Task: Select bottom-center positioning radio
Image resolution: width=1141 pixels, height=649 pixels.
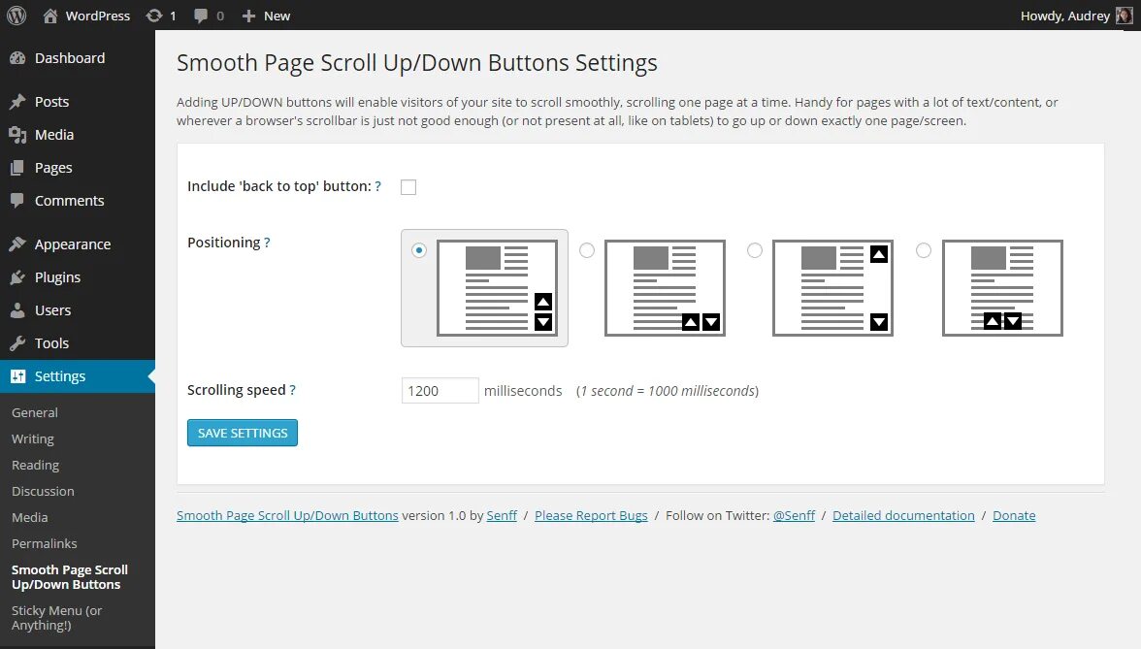Action: click(x=924, y=250)
